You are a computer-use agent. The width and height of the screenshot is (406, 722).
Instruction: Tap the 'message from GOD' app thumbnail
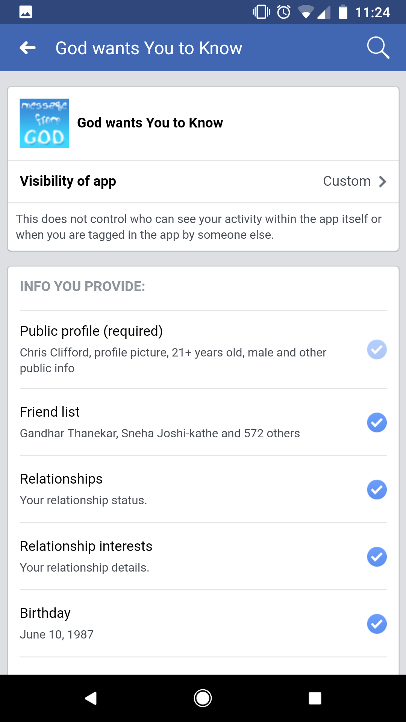[x=44, y=123]
